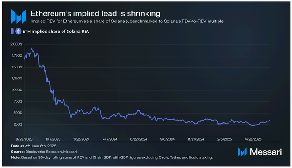Image resolution: width=292 pixels, height=168 pixels.
Task: Click the 1,750% y-axis label
Action: tap(17, 56)
